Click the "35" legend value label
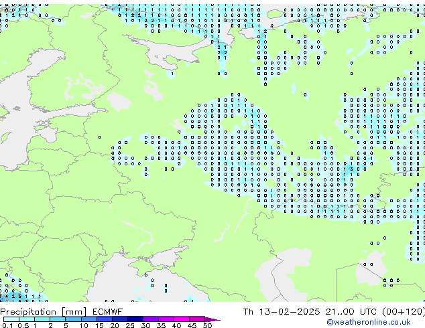 [161, 325]
